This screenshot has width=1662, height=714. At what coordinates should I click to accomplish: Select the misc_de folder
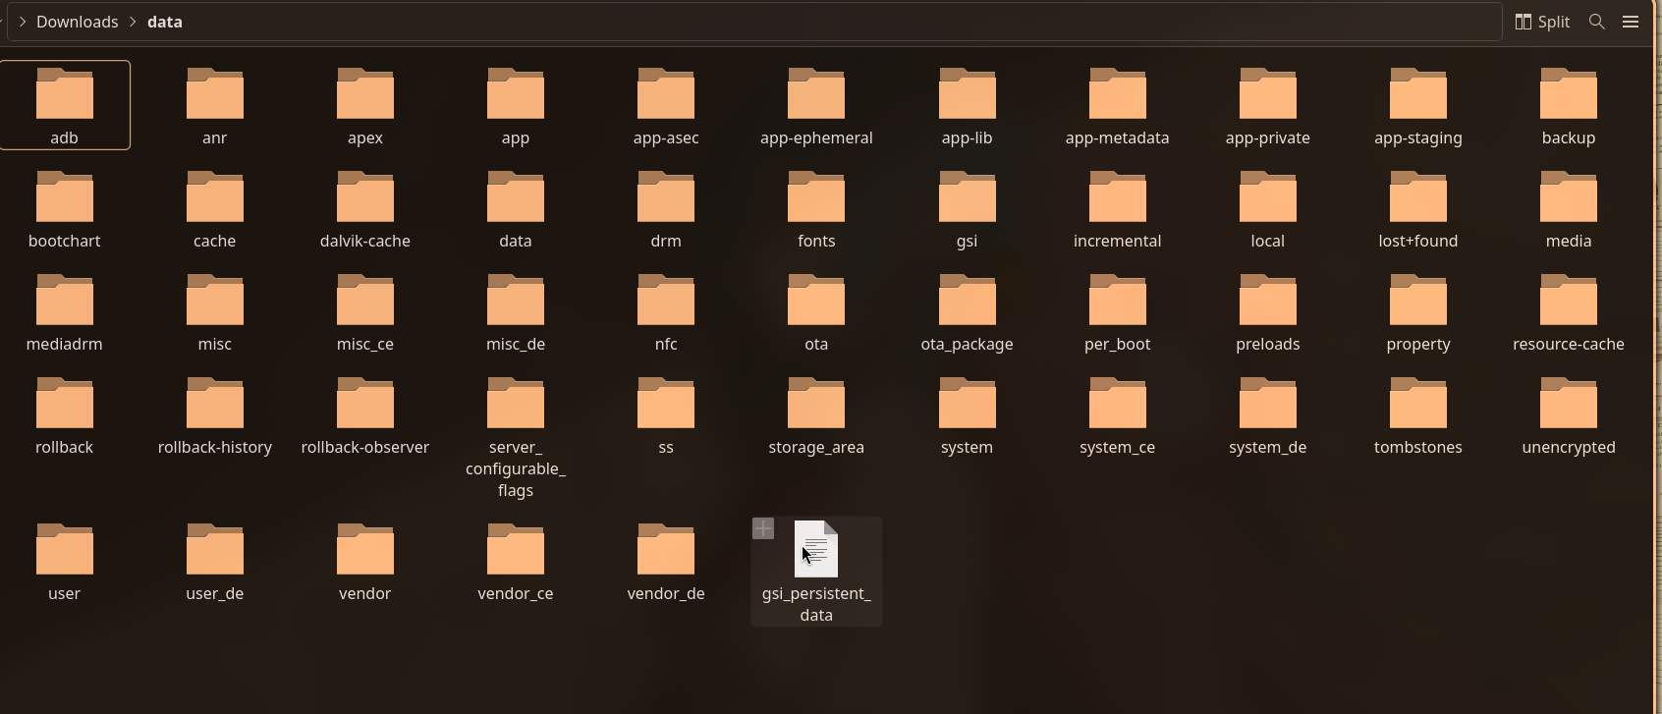click(516, 311)
